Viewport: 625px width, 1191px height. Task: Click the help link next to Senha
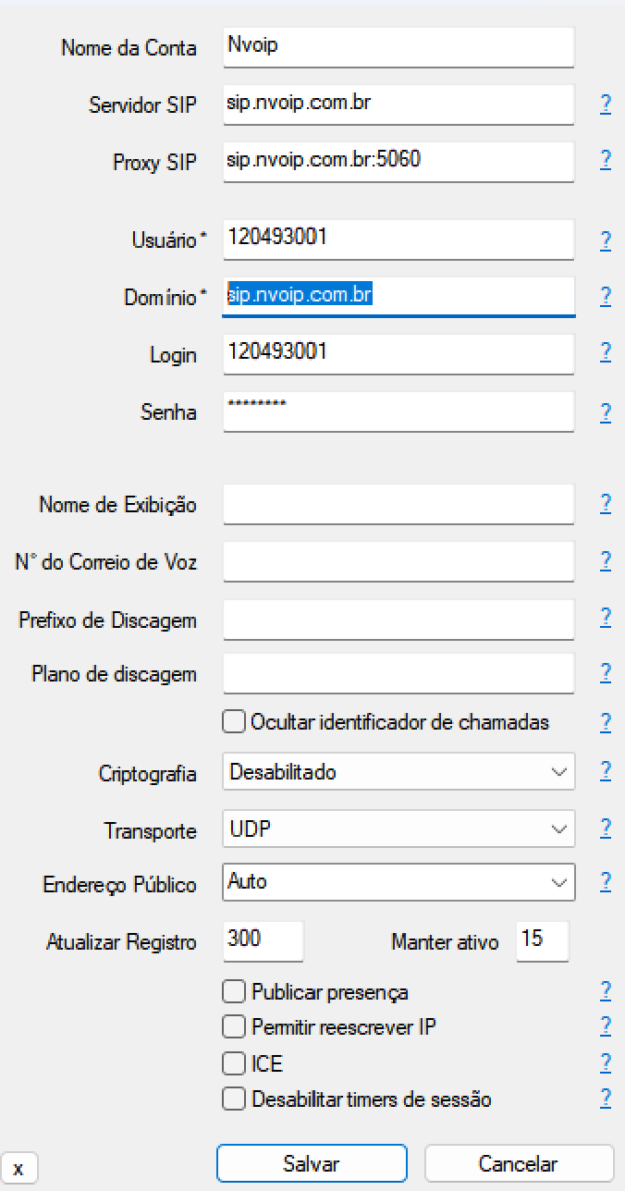(606, 411)
